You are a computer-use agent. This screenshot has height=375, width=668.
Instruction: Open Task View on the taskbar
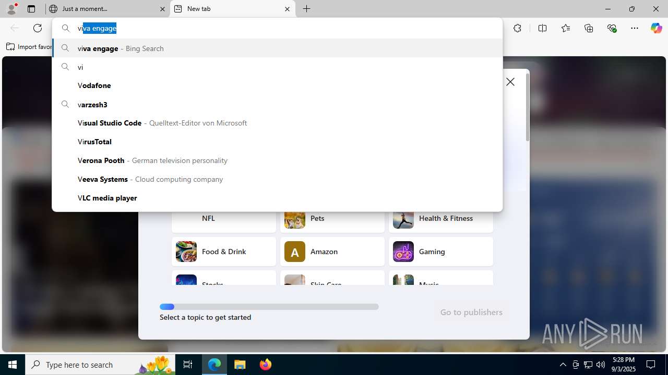point(188,365)
